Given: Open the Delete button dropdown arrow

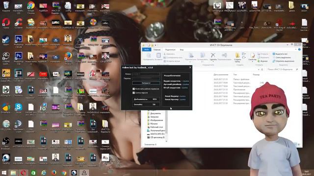Looking at the screenshot, I should [213, 62].
